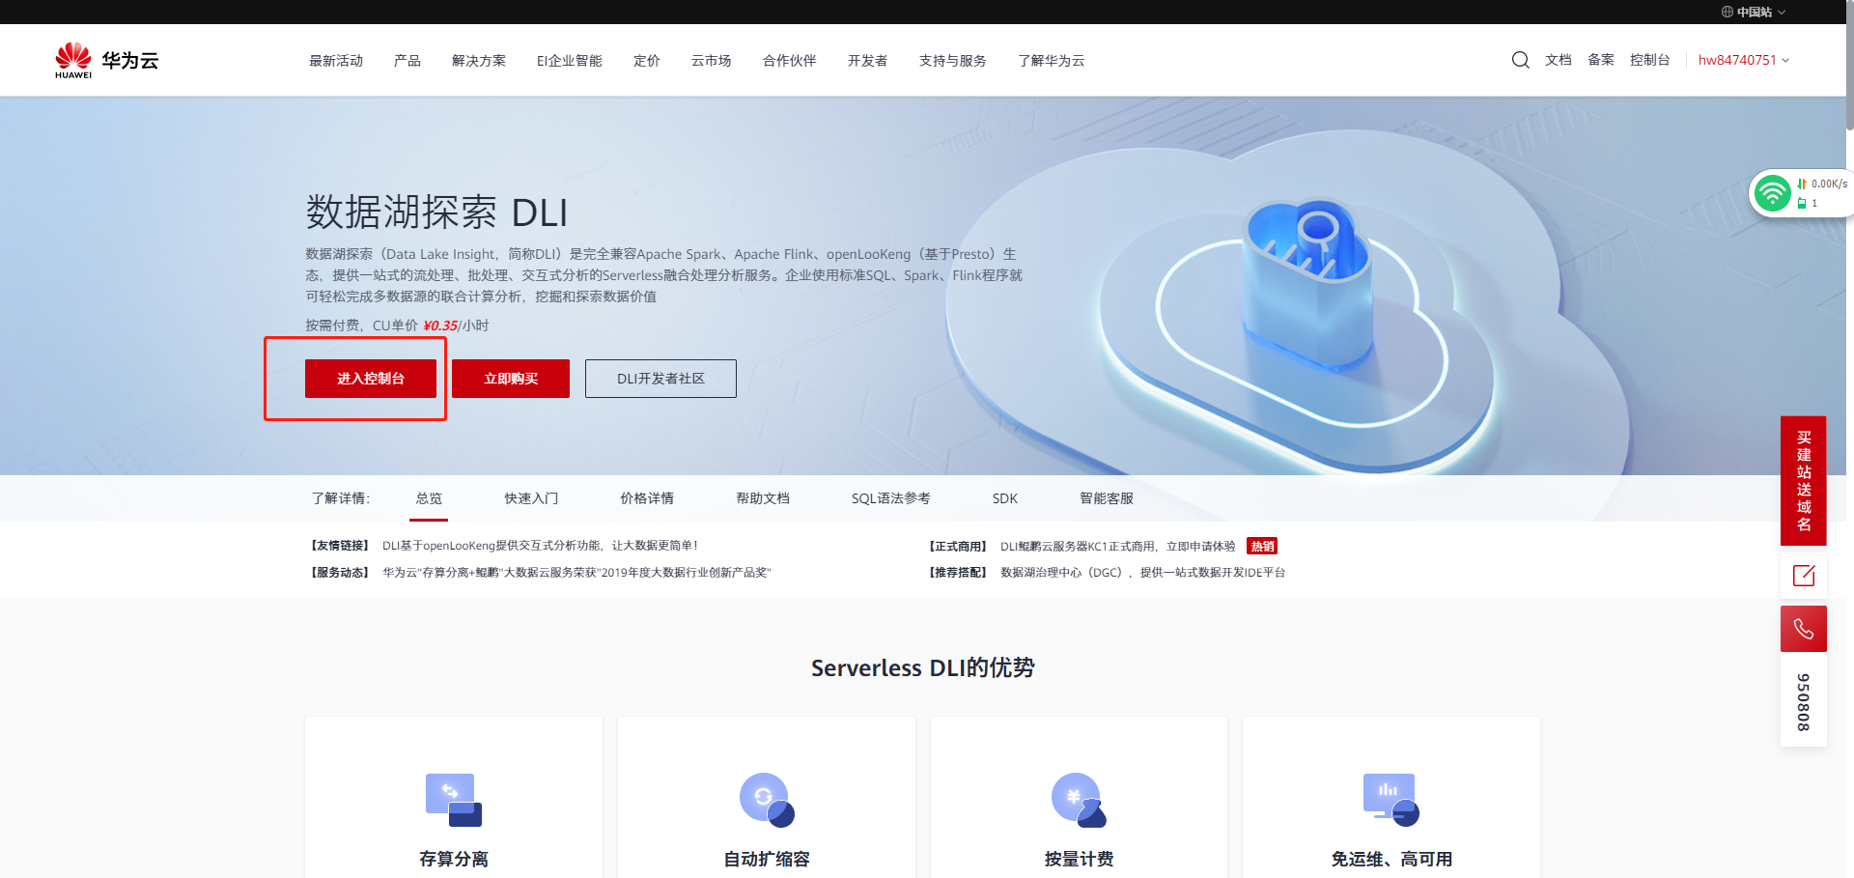This screenshot has width=1854, height=878.
Task: Expand the 中国站 region dropdown
Action: click(1754, 12)
